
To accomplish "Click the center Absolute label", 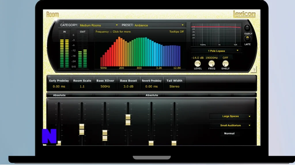I will [x=152, y=95].
